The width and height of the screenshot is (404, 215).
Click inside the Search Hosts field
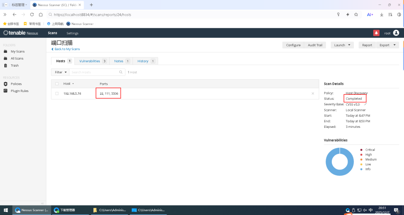pos(95,72)
